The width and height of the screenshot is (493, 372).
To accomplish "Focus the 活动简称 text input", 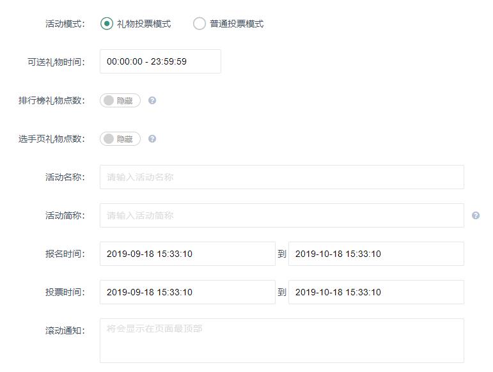I will [x=281, y=215].
